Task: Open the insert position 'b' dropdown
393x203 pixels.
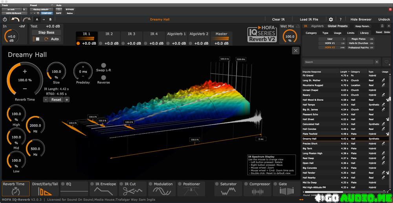Action: click(x=24, y=9)
